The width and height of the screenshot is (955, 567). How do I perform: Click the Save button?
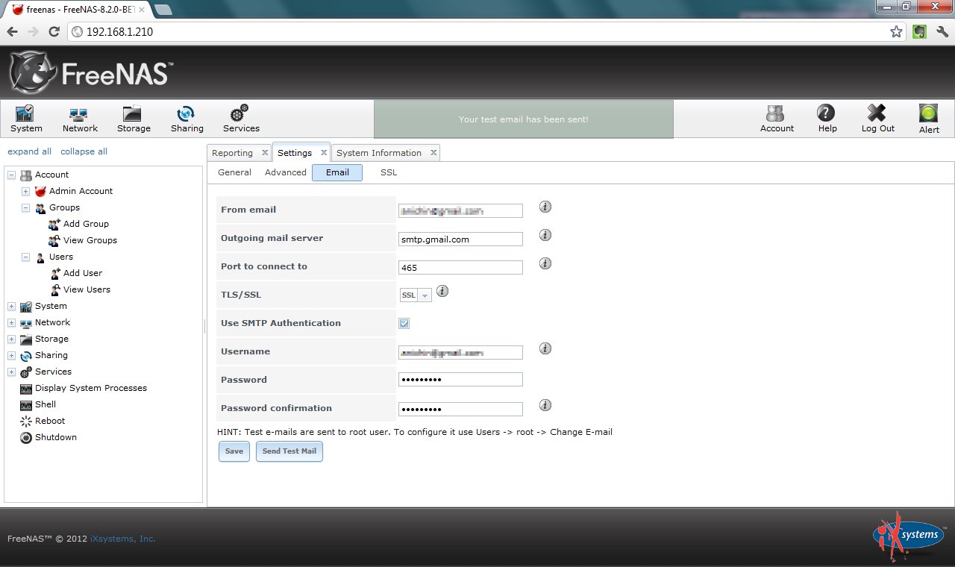(x=234, y=451)
